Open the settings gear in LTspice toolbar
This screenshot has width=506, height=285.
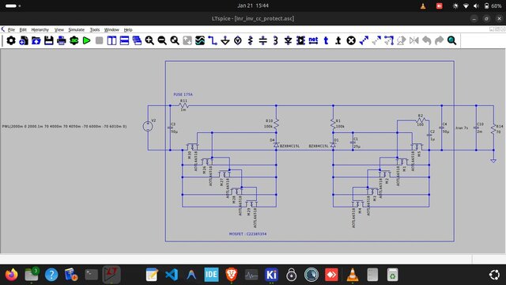point(11,40)
